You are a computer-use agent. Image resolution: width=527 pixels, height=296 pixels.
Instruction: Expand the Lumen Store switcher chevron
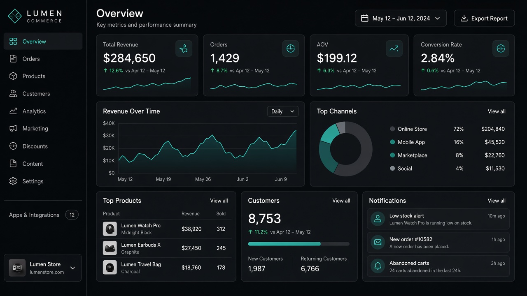72,268
